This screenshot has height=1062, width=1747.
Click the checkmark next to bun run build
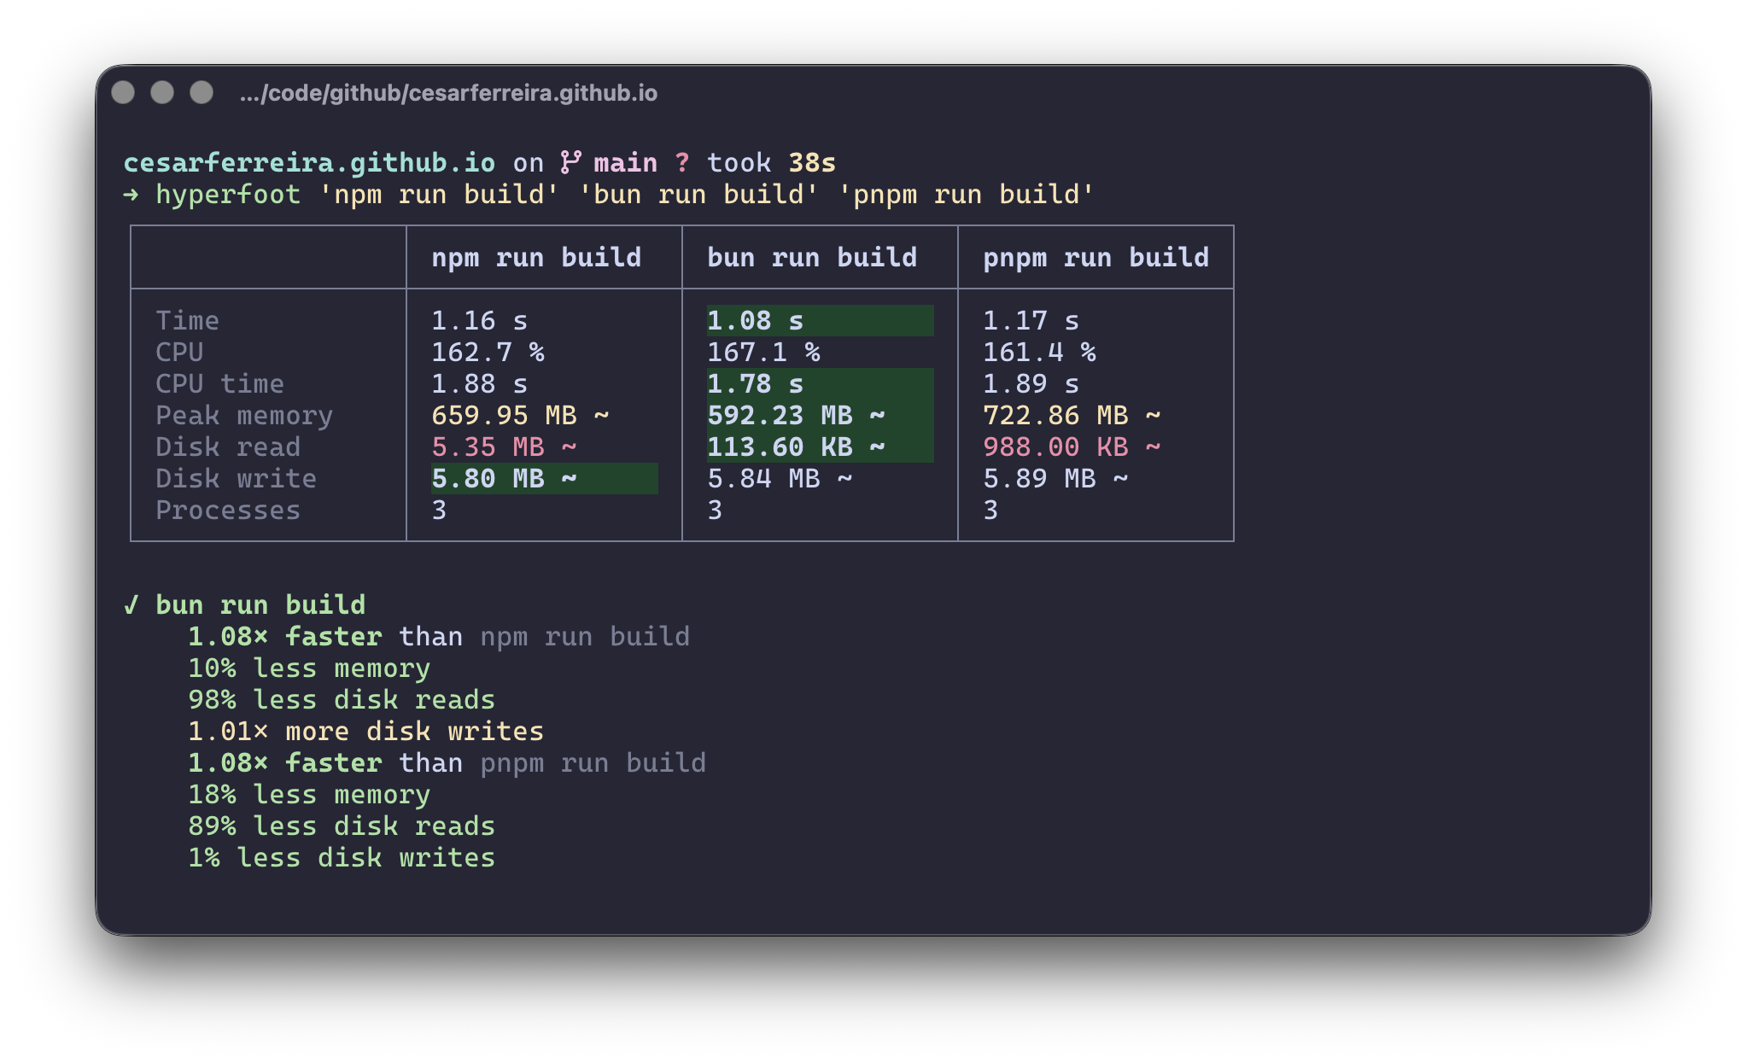(x=131, y=605)
